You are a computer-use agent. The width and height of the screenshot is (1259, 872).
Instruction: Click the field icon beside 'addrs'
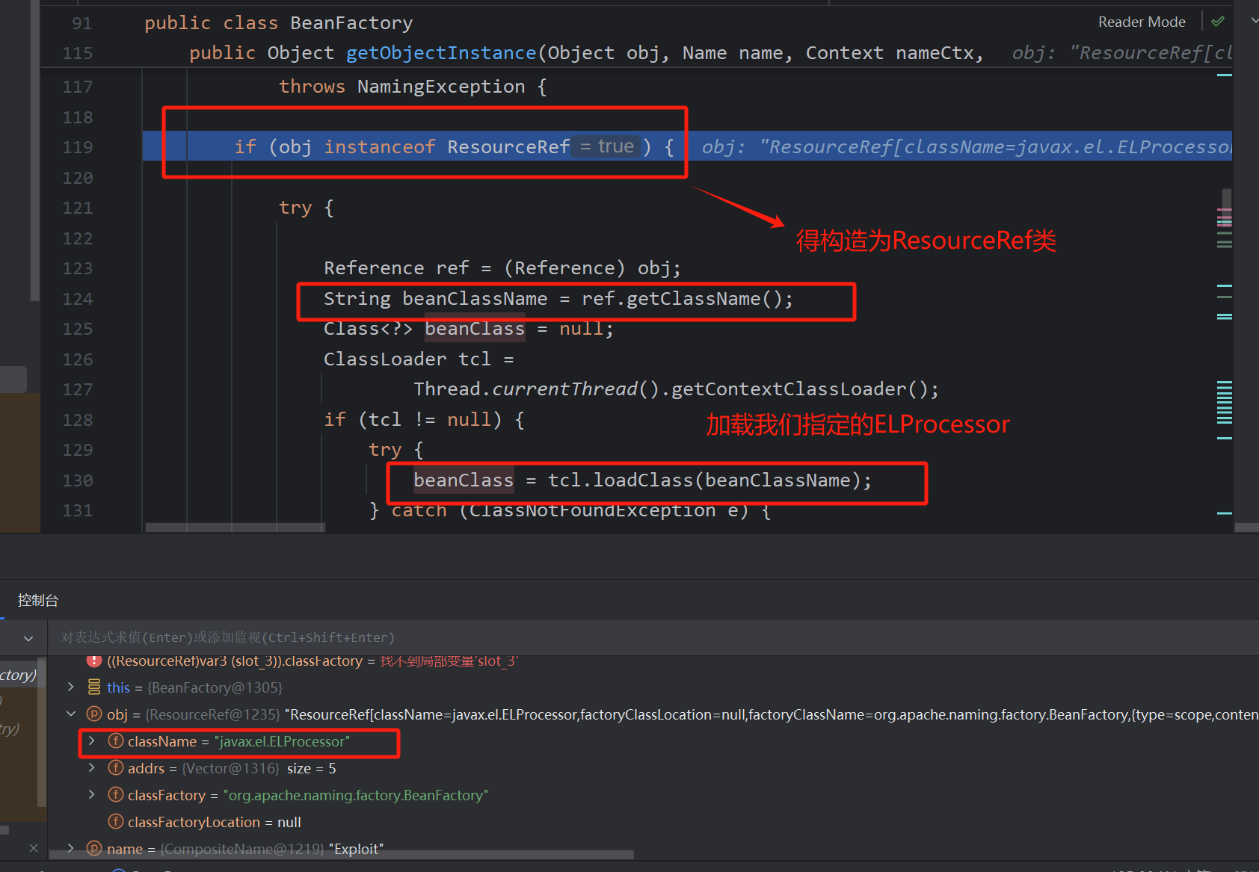(116, 767)
